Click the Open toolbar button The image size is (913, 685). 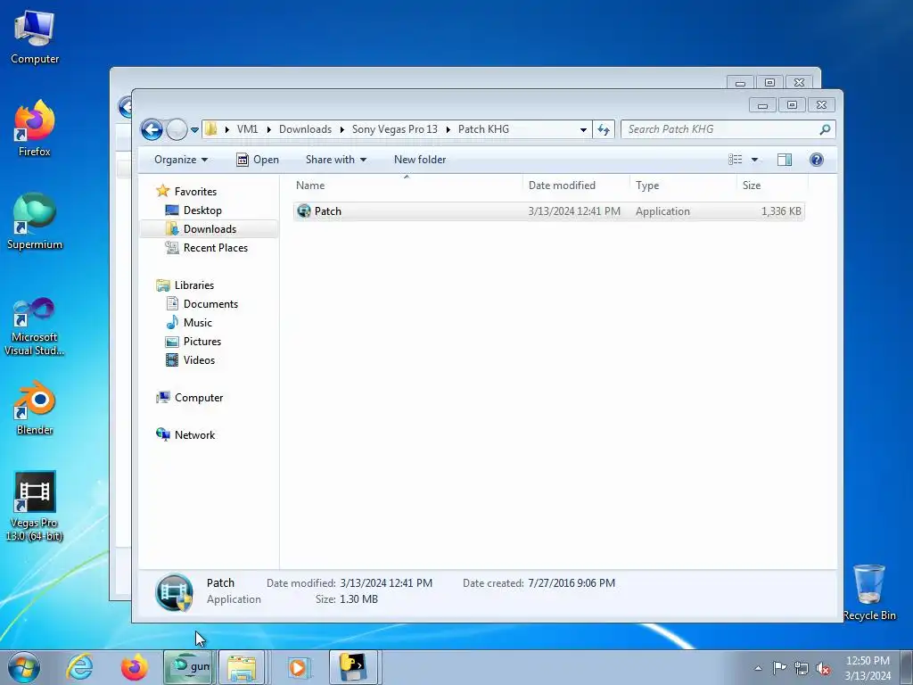tap(258, 160)
